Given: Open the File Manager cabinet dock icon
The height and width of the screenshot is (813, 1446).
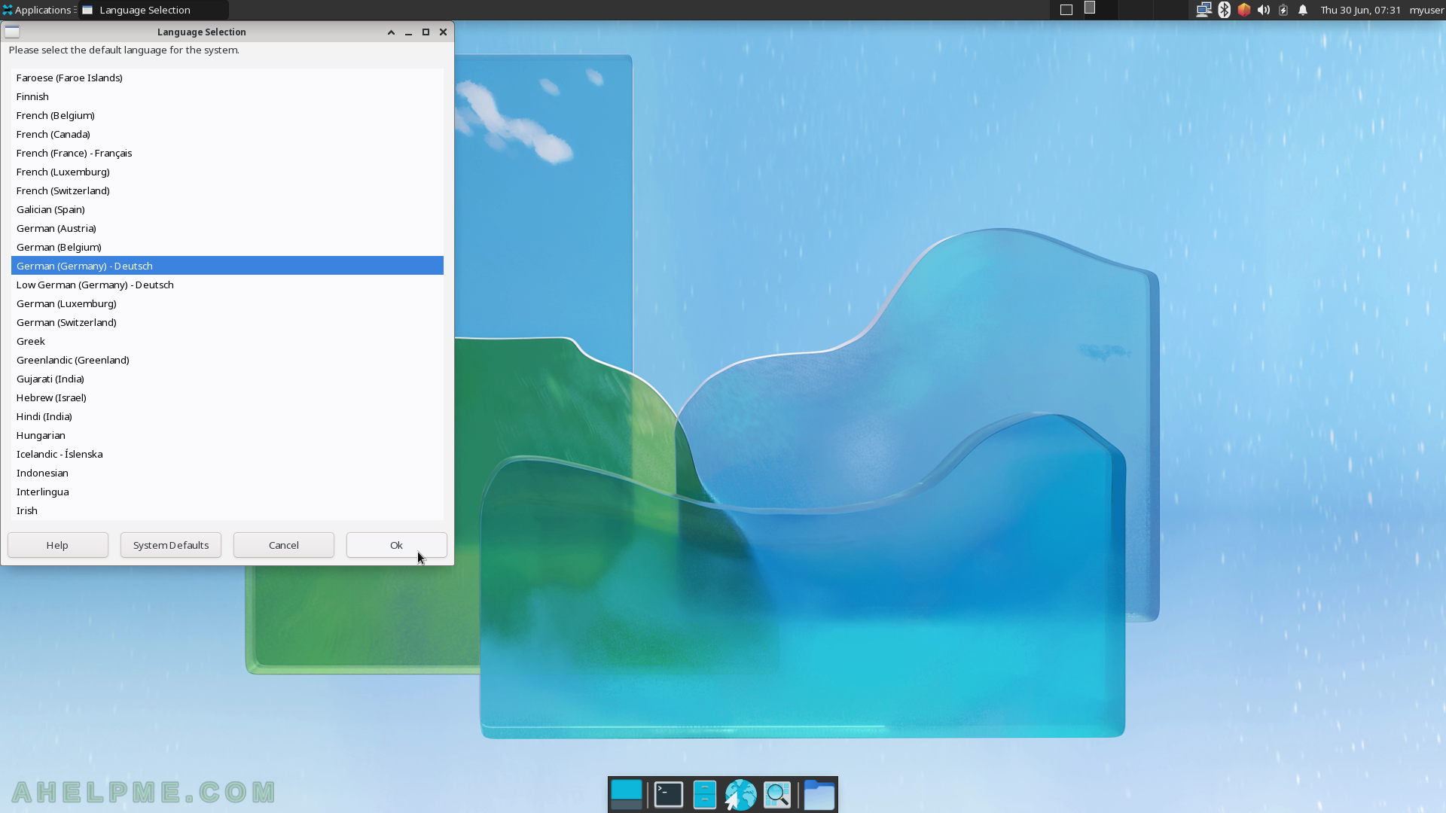Looking at the screenshot, I should point(704,794).
